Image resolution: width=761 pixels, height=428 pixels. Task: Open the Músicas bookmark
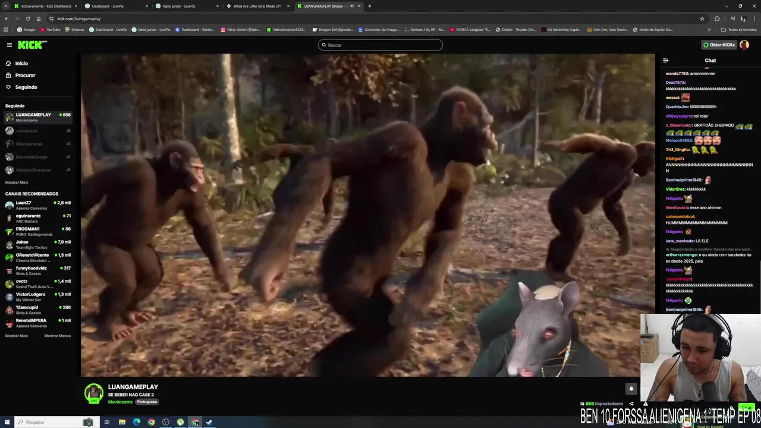click(x=74, y=29)
